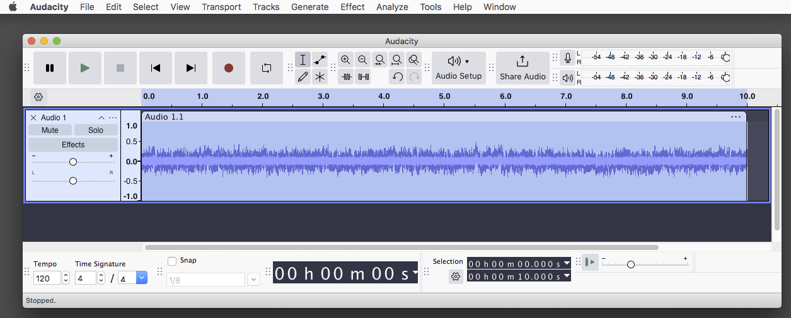Screen dimensions: 791x318
Task: Open the Audacity application menu
Action: click(x=49, y=7)
